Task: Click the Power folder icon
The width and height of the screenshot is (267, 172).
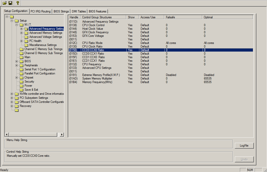Action: click(x=22, y=86)
